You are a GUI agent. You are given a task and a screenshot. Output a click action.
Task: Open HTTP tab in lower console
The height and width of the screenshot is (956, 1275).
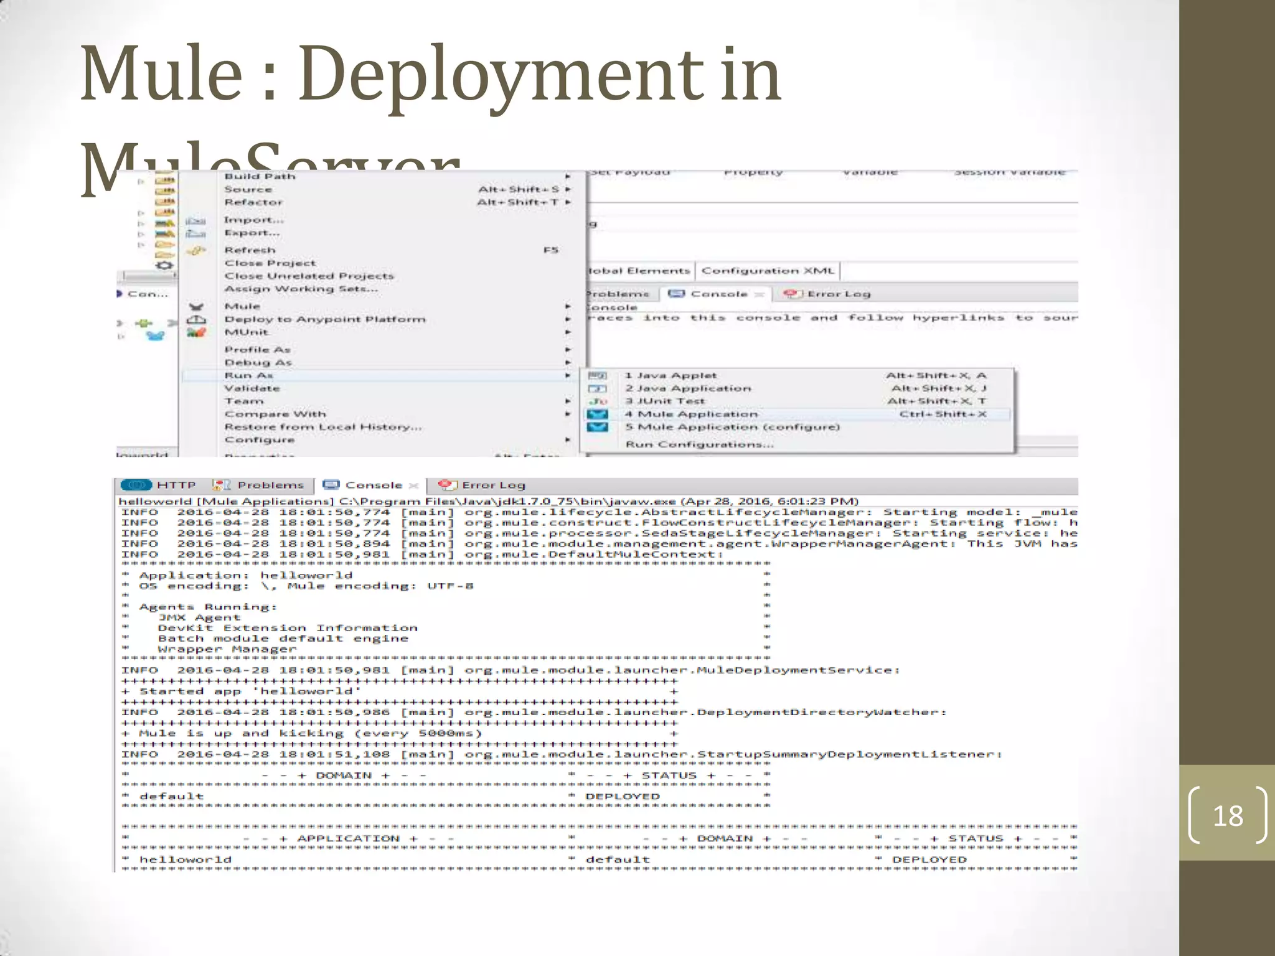click(159, 485)
